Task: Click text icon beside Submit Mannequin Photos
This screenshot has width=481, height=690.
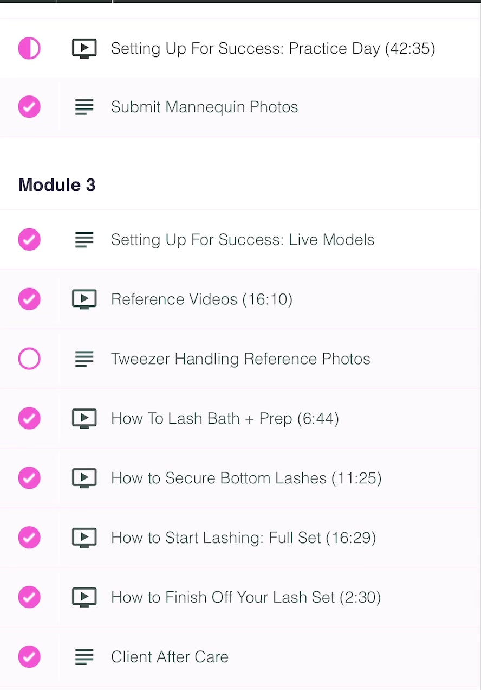Action: pyautogui.click(x=84, y=107)
